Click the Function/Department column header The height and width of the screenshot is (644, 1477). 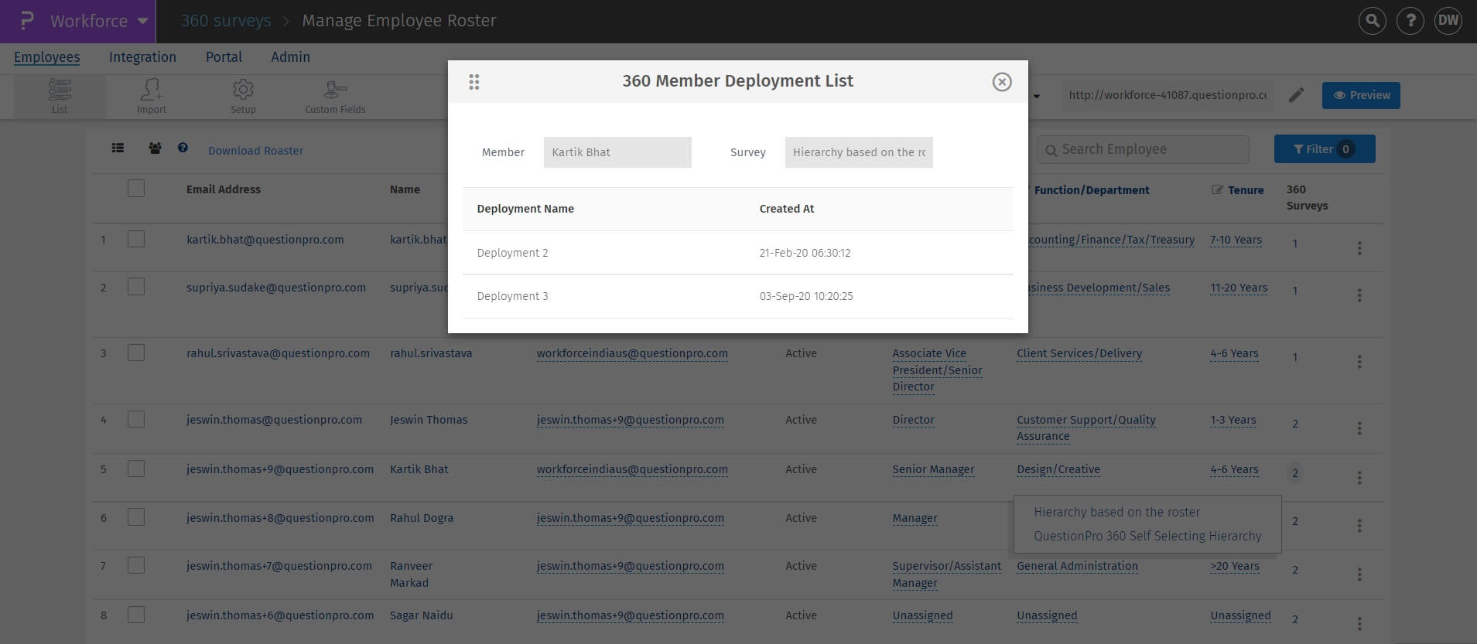pyautogui.click(x=1092, y=190)
